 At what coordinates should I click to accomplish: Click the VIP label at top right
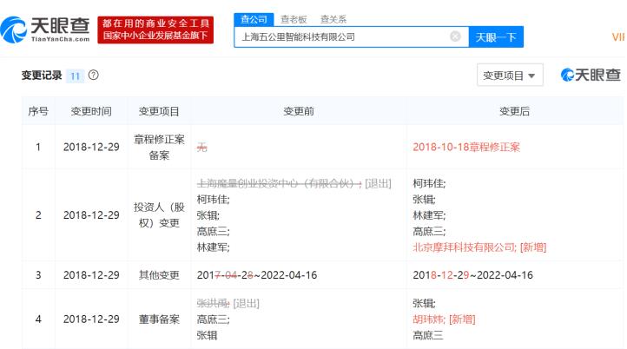(617, 37)
